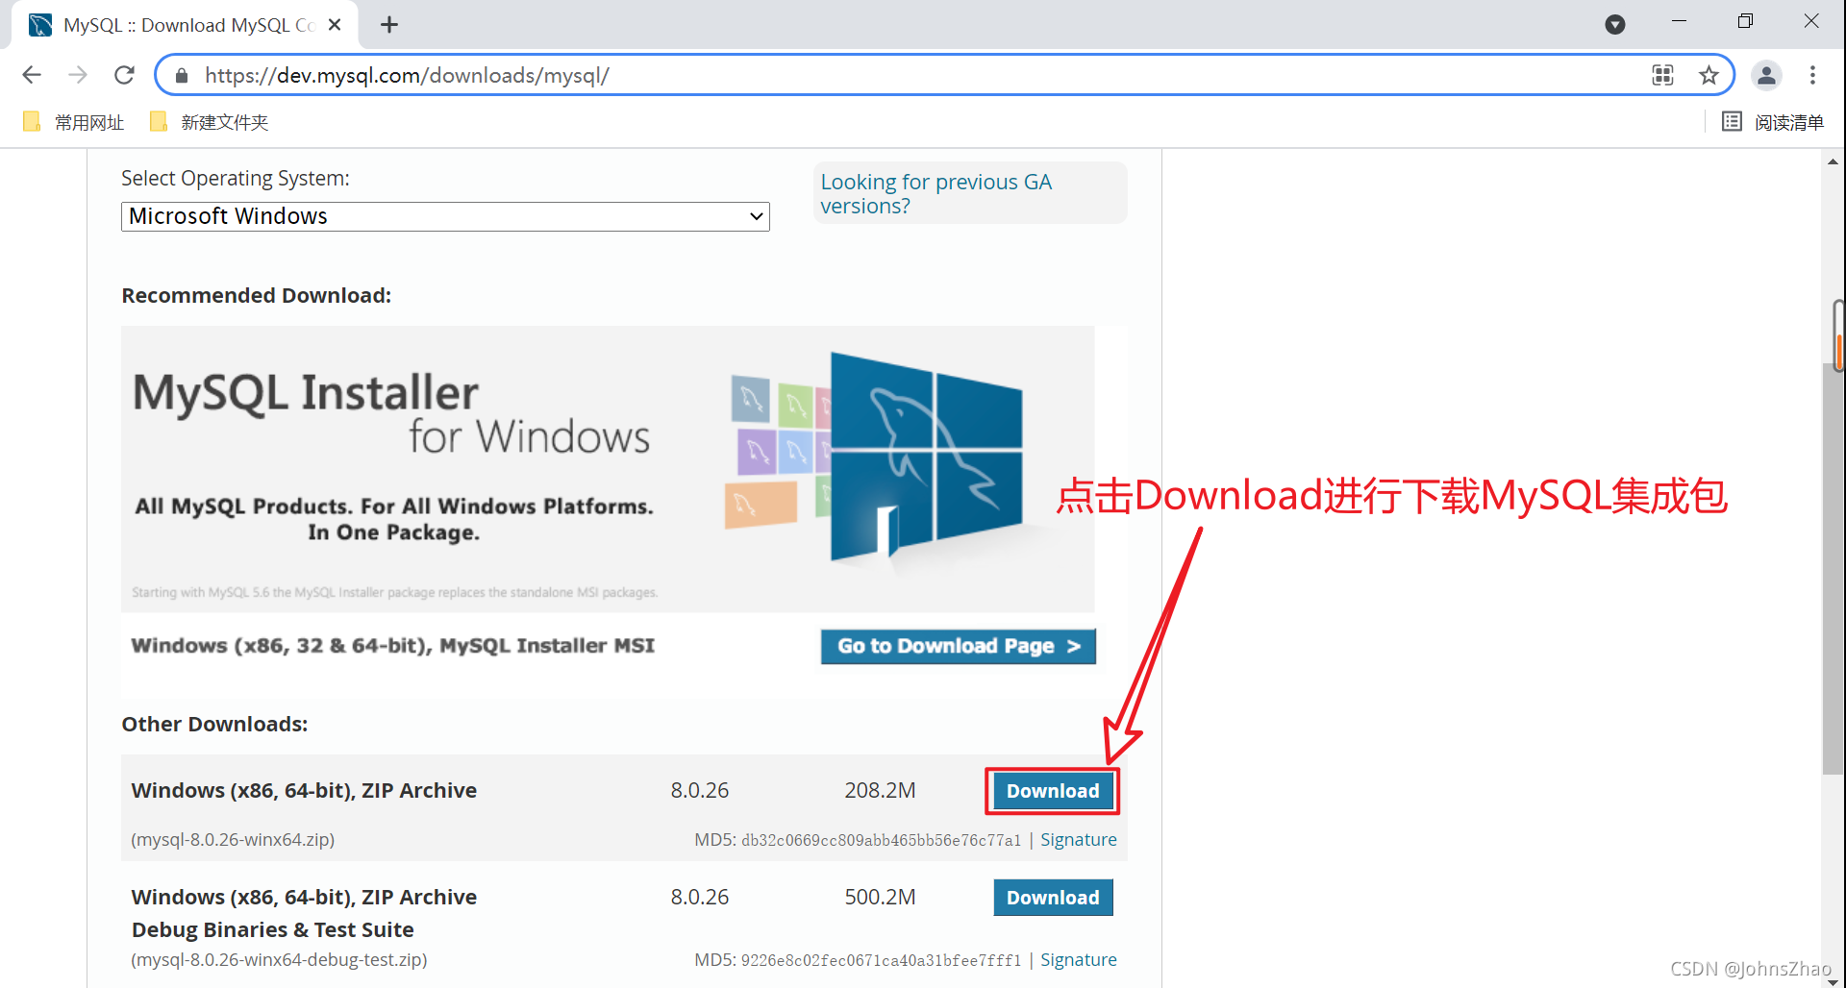This screenshot has height=988, width=1846.
Task: Minimize the browser window
Action: [1680, 21]
